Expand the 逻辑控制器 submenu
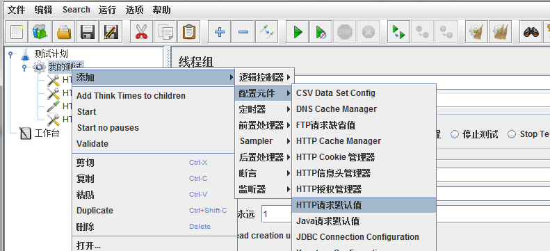550x251 pixels. click(x=264, y=77)
